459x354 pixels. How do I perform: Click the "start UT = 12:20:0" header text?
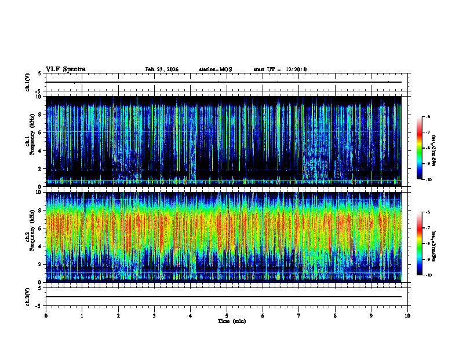(280, 69)
